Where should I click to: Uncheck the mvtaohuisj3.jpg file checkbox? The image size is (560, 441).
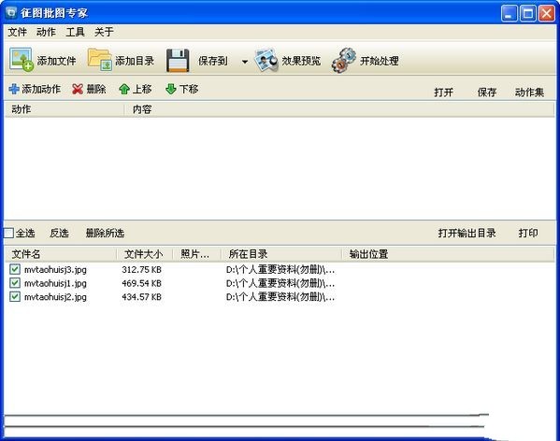coord(15,269)
